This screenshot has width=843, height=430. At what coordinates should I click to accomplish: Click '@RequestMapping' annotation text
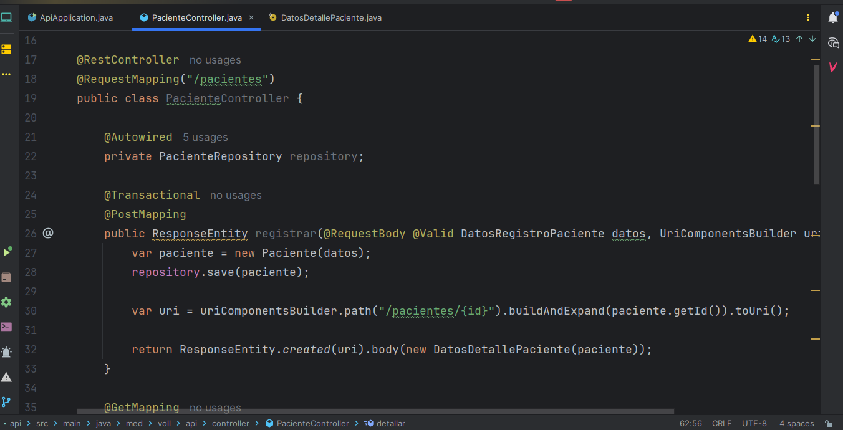(x=128, y=79)
